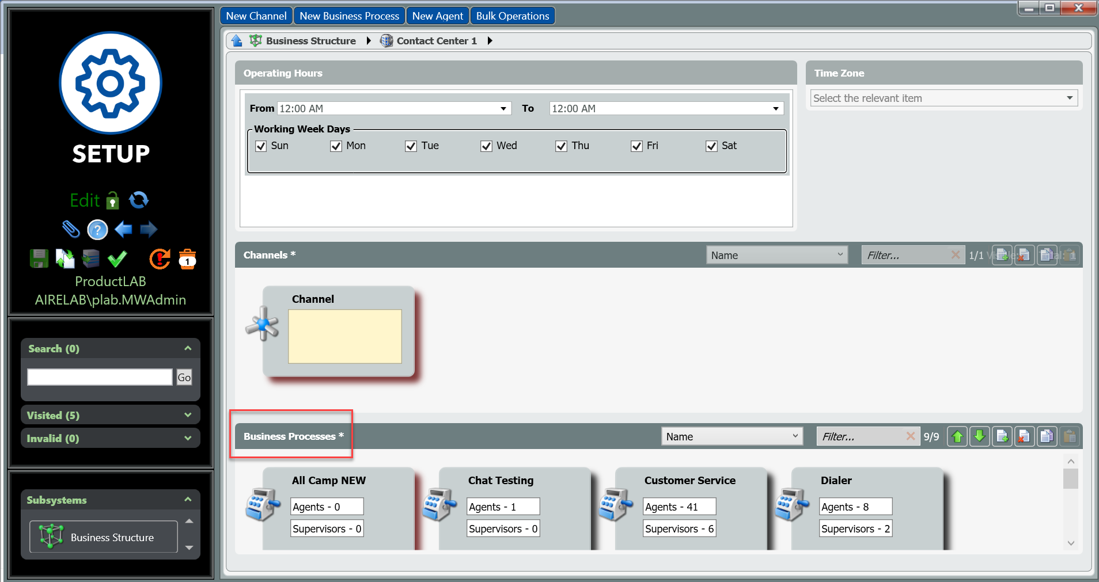This screenshot has width=1099, height=582.
Task: Click the Business Processes filter field
Action: 861,436
